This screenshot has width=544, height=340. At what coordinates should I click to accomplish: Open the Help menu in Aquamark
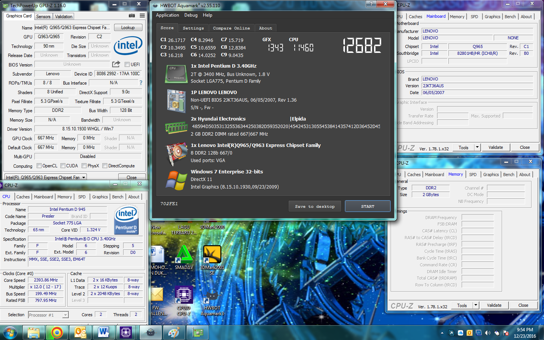click(207, 15)
